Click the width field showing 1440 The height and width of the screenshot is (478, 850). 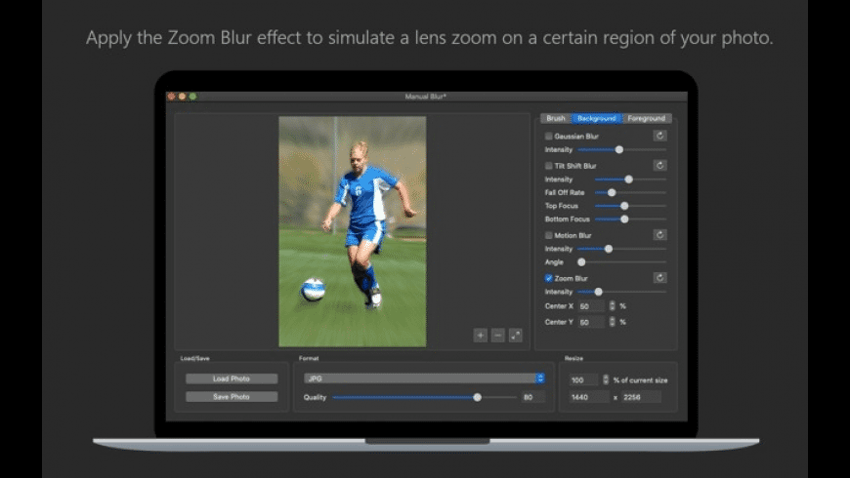pyautogui.click(x=589, y=397)
